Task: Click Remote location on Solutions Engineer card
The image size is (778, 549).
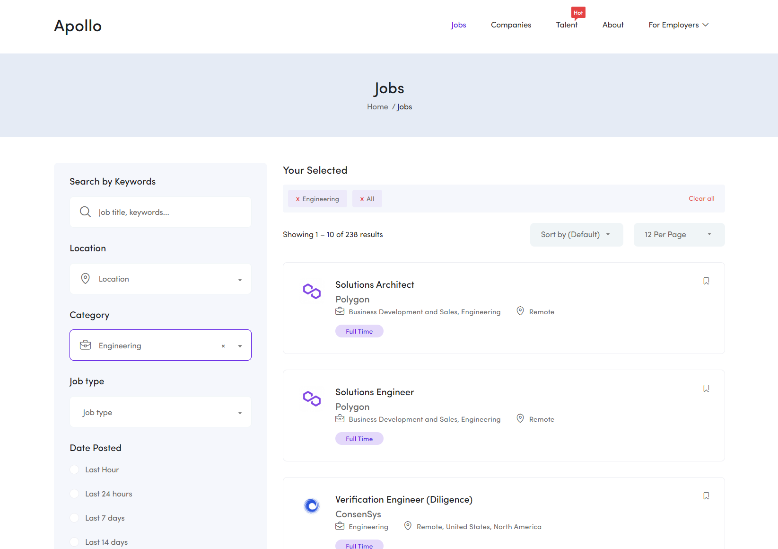Action: pyautogui.click(x=542, y=419)
